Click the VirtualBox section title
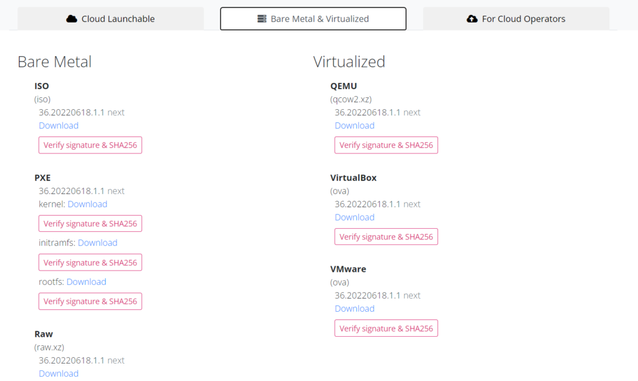638x381 pixels. (x=353, y=178)
